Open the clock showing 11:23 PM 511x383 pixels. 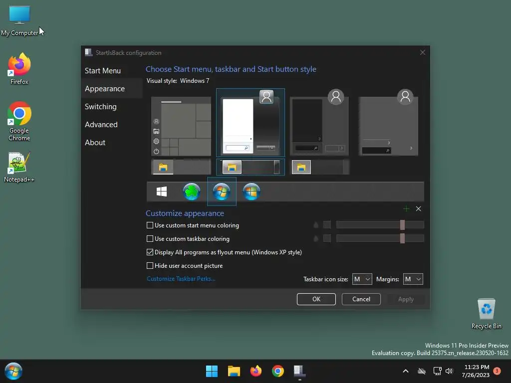(x=476, y=371)
